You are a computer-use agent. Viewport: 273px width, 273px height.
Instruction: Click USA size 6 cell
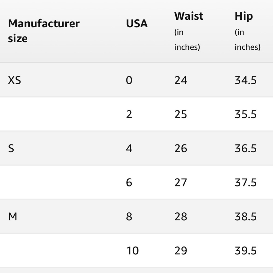pos(129,183)
